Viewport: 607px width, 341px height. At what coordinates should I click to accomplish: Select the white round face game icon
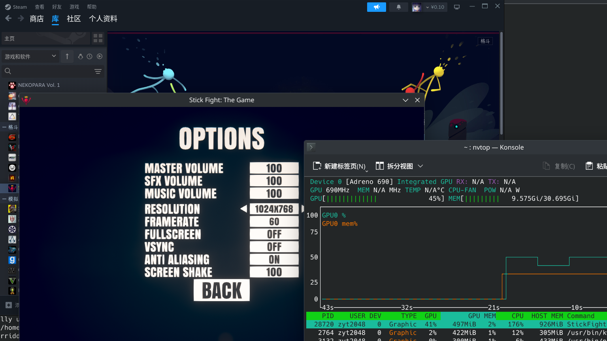click(12, 168)
